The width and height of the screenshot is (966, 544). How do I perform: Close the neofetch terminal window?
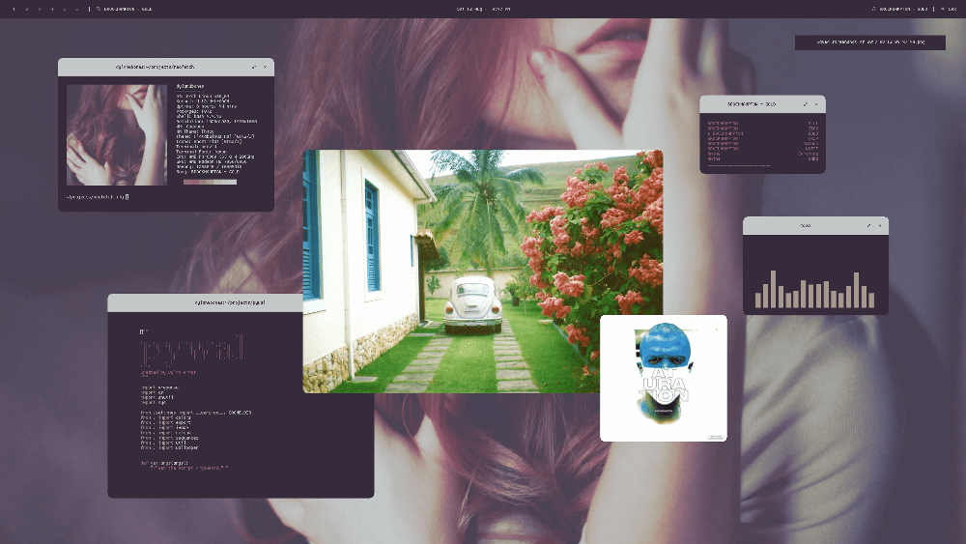265,67
